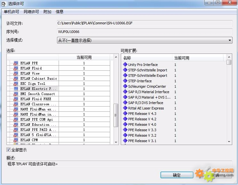The height and width of the screenshot is (185, 238).
Task: Click the 当前可用 header in selection list
Action: click(84, 58)
